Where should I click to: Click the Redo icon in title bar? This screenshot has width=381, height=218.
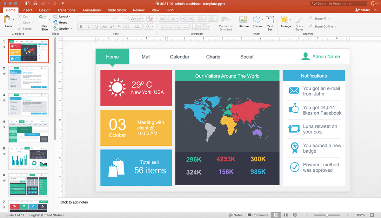tap(54, 3)
